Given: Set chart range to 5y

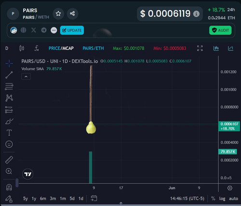Looking at the screenshot, I should coord(26,198).
